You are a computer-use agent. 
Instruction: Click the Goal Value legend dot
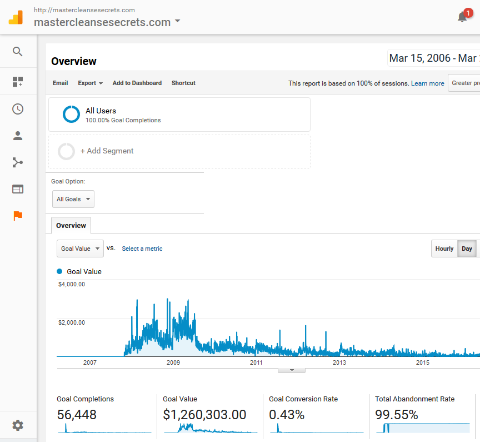[59, 271]
